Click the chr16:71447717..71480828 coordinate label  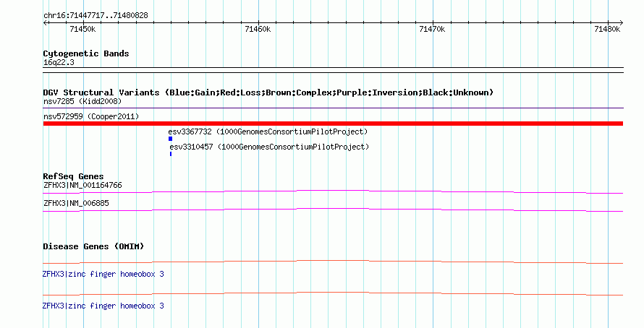96,16
